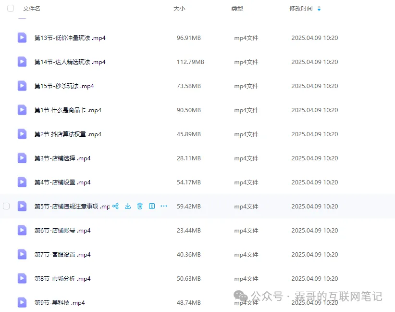Click video file icon for 第1节 什么是商品卡
The image size is (395, 312).
coord(22,110)
